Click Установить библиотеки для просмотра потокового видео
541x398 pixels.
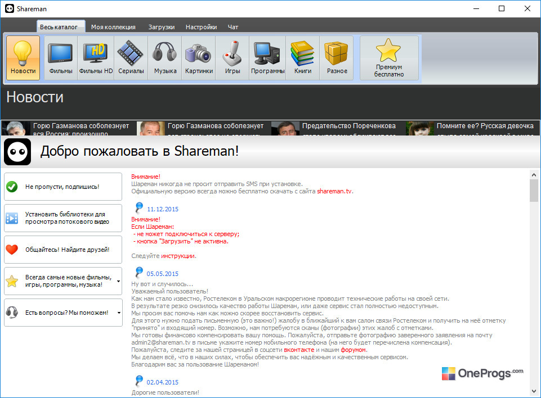point(63,218)
